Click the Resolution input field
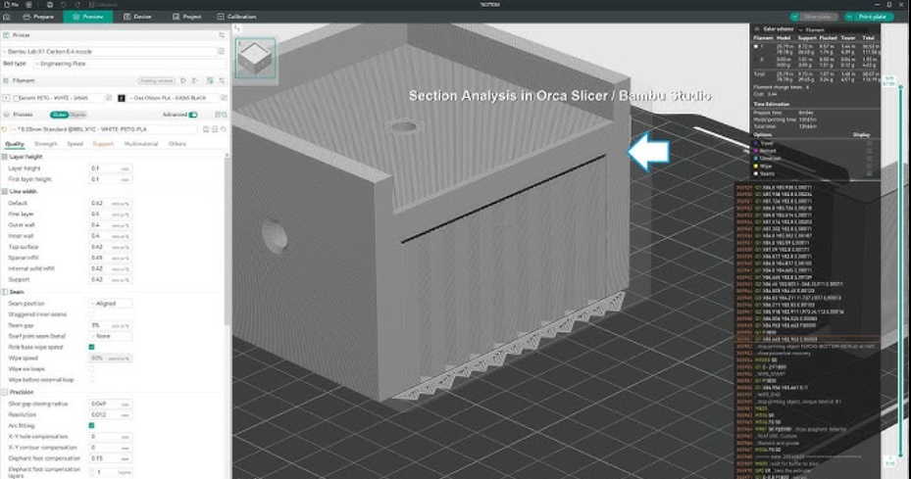The height and width of the screenshot is (479, 911). pos(110,415)
